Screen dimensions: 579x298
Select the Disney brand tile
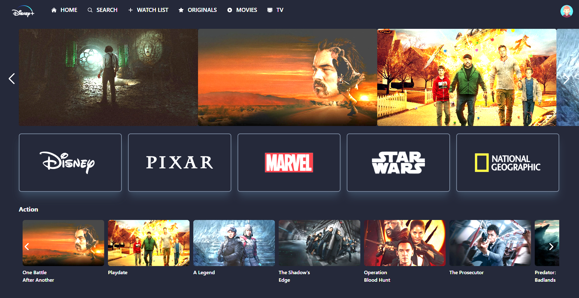[70, 162]
